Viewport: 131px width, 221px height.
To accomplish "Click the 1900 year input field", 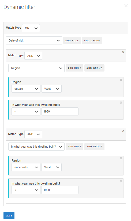I will pos(60,190).
